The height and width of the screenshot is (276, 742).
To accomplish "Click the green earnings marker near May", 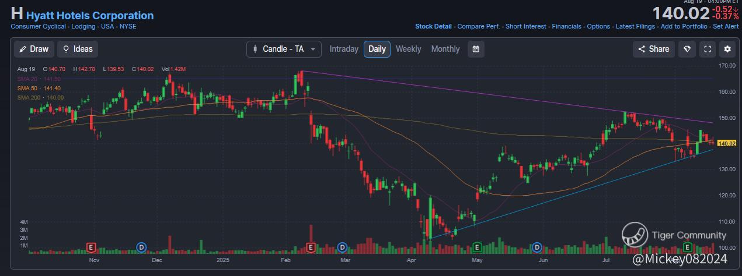I will (477, 247).
